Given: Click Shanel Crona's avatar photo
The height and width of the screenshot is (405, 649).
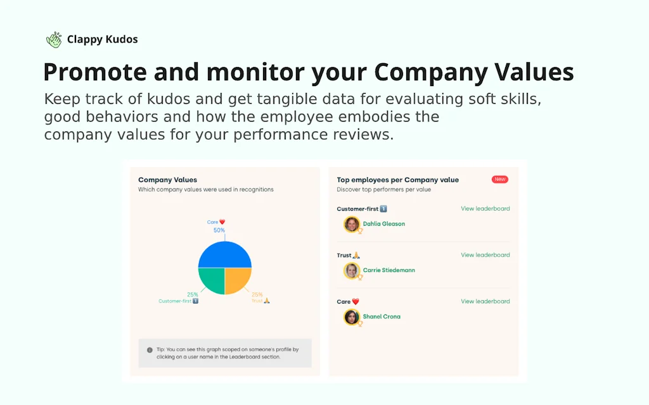Looking at the screenshot, I should (351, 316).
